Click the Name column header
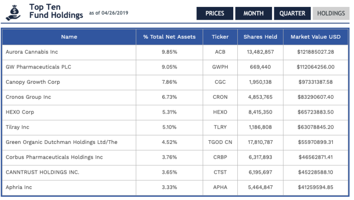This screenshot has width=354, height=200. click(69, 37)
